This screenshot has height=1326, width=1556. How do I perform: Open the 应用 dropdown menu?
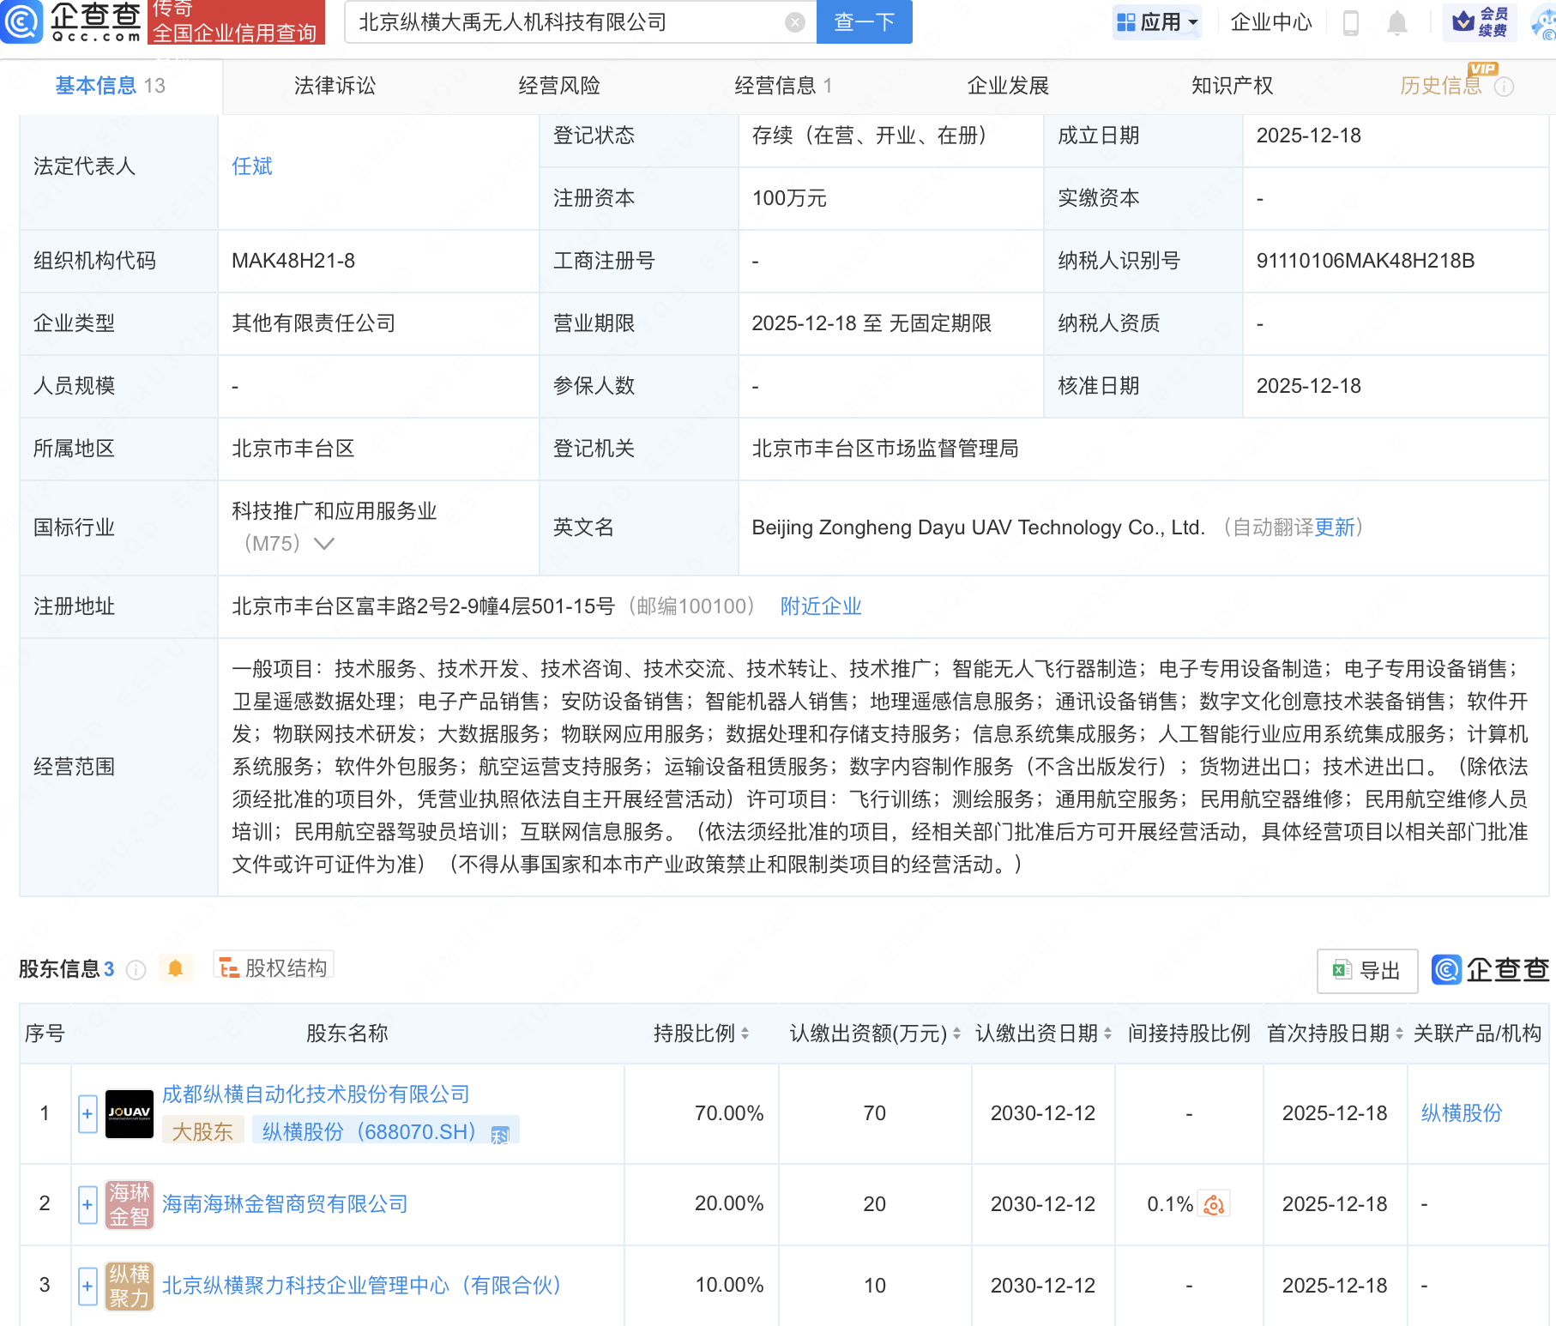coord(1157,22)
